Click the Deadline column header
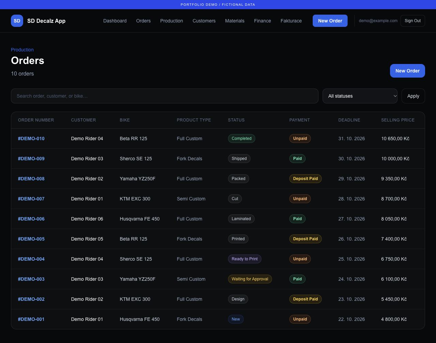Screen dimensions: 436x343 tap(349, 120)
